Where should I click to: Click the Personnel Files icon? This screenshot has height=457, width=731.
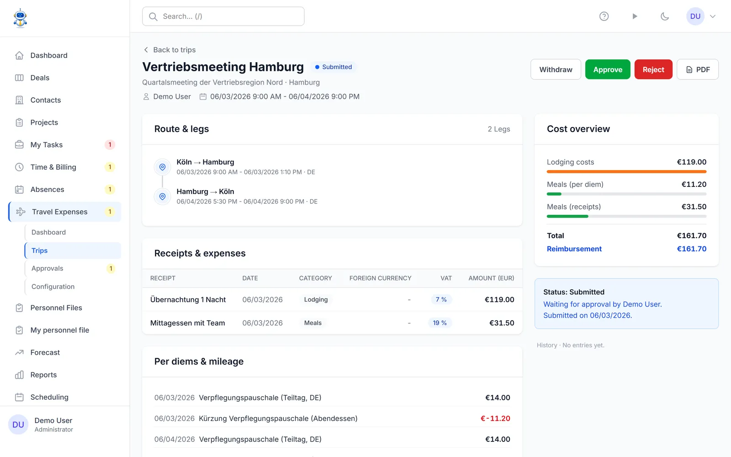[x=19, y=308]
